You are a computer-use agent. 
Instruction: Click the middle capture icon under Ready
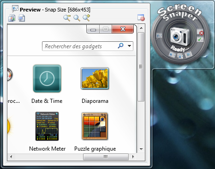180,56
